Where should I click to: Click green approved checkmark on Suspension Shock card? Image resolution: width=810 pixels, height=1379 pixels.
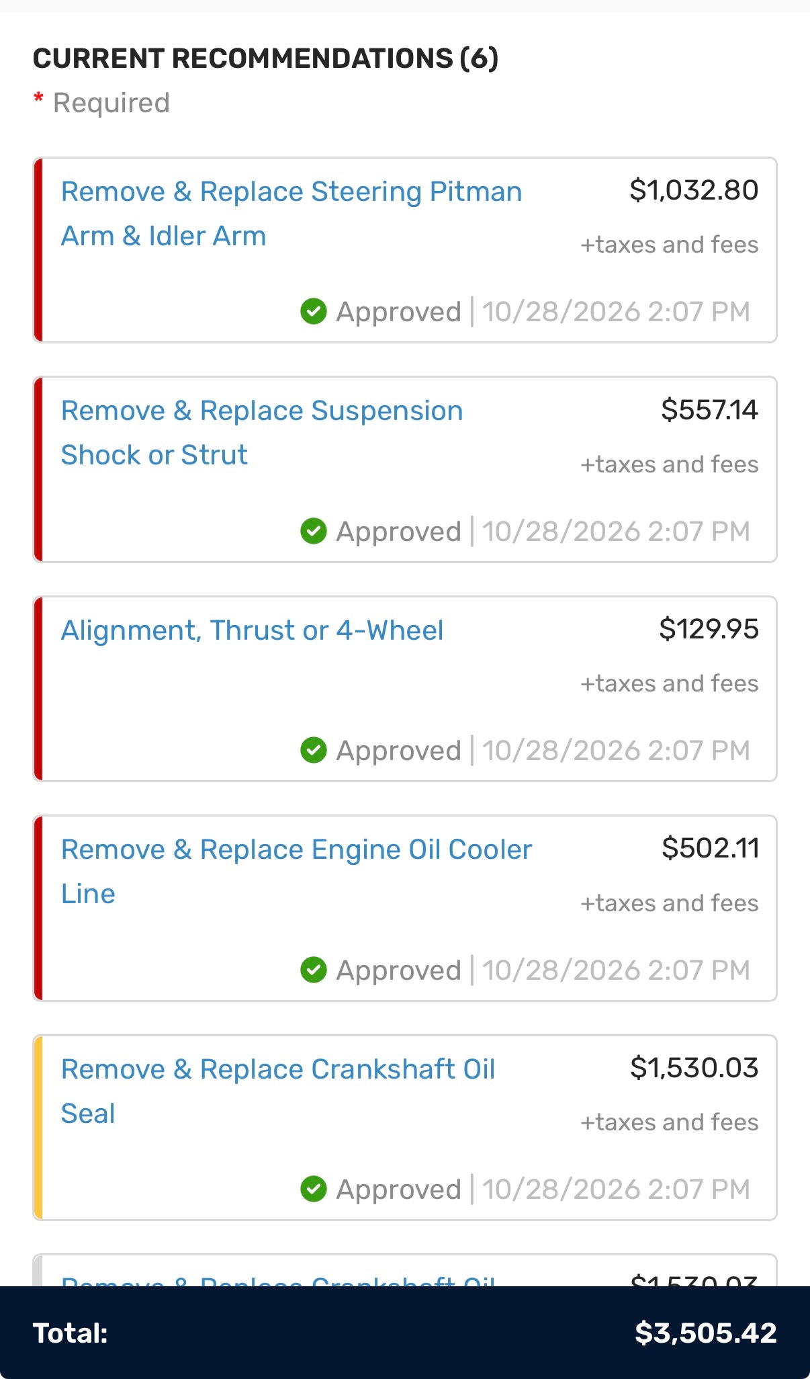coord(314,531)
